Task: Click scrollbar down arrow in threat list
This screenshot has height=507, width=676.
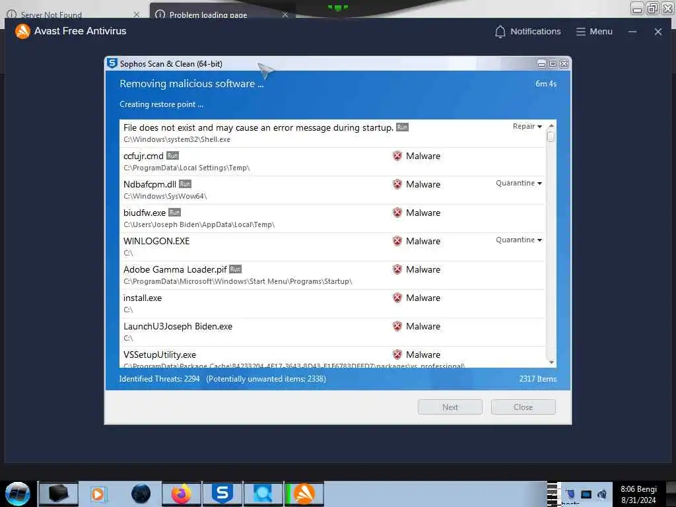Action: pos(551,362)
